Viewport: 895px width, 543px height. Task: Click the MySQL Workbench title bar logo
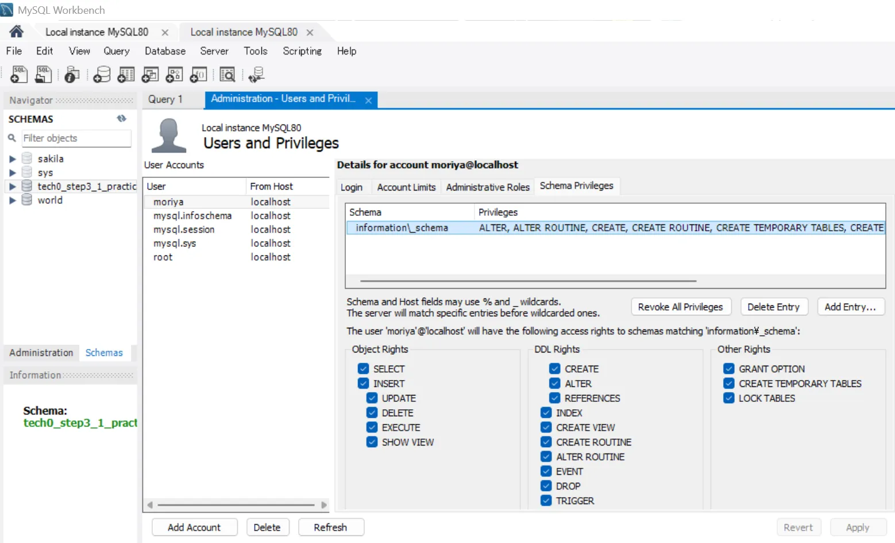(x=7, y=10)
